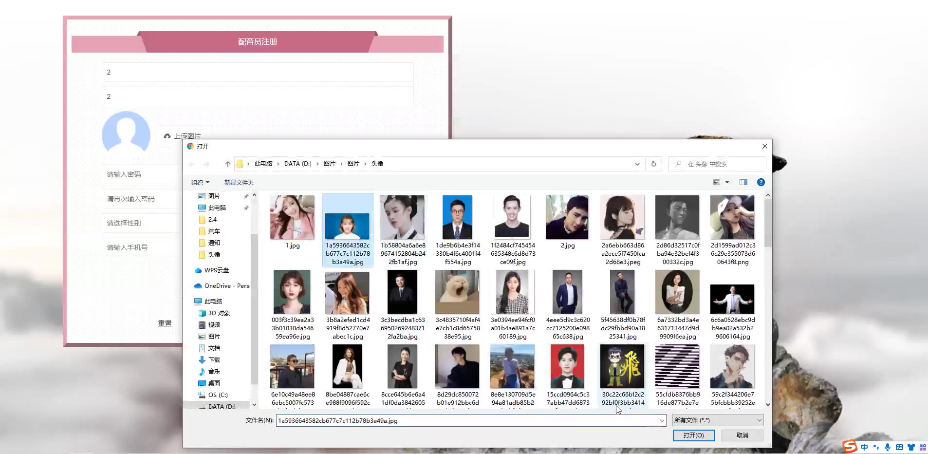
Task: Click the change view layout icon
Action: 717,182
